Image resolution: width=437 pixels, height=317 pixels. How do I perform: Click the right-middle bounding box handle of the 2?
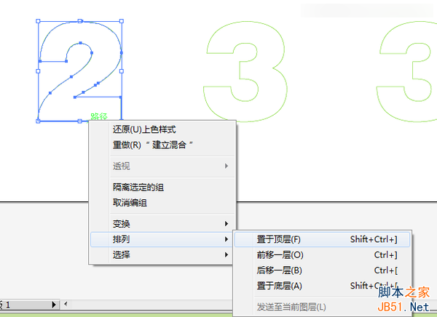122,71
